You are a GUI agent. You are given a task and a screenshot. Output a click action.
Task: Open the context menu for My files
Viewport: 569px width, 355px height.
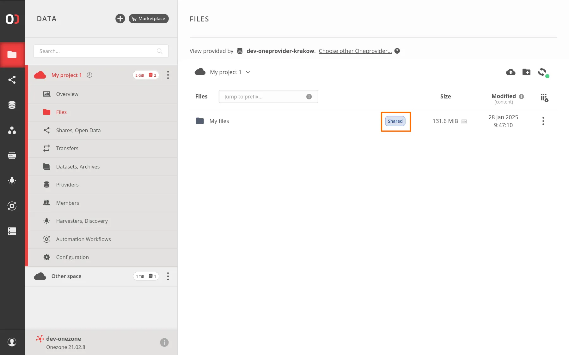click(543, 121)
